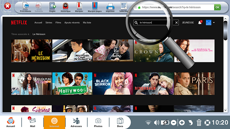Screen dimensions: 230x129
Task: Open Le Mariage de mon meilleur ami thumbnail
Action: [194, 51]
